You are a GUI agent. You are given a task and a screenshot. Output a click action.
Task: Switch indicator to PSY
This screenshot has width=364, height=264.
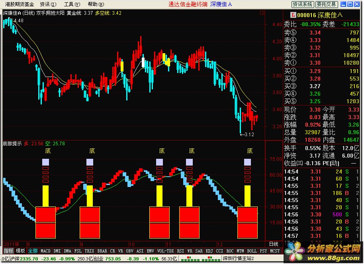point(264,251)
